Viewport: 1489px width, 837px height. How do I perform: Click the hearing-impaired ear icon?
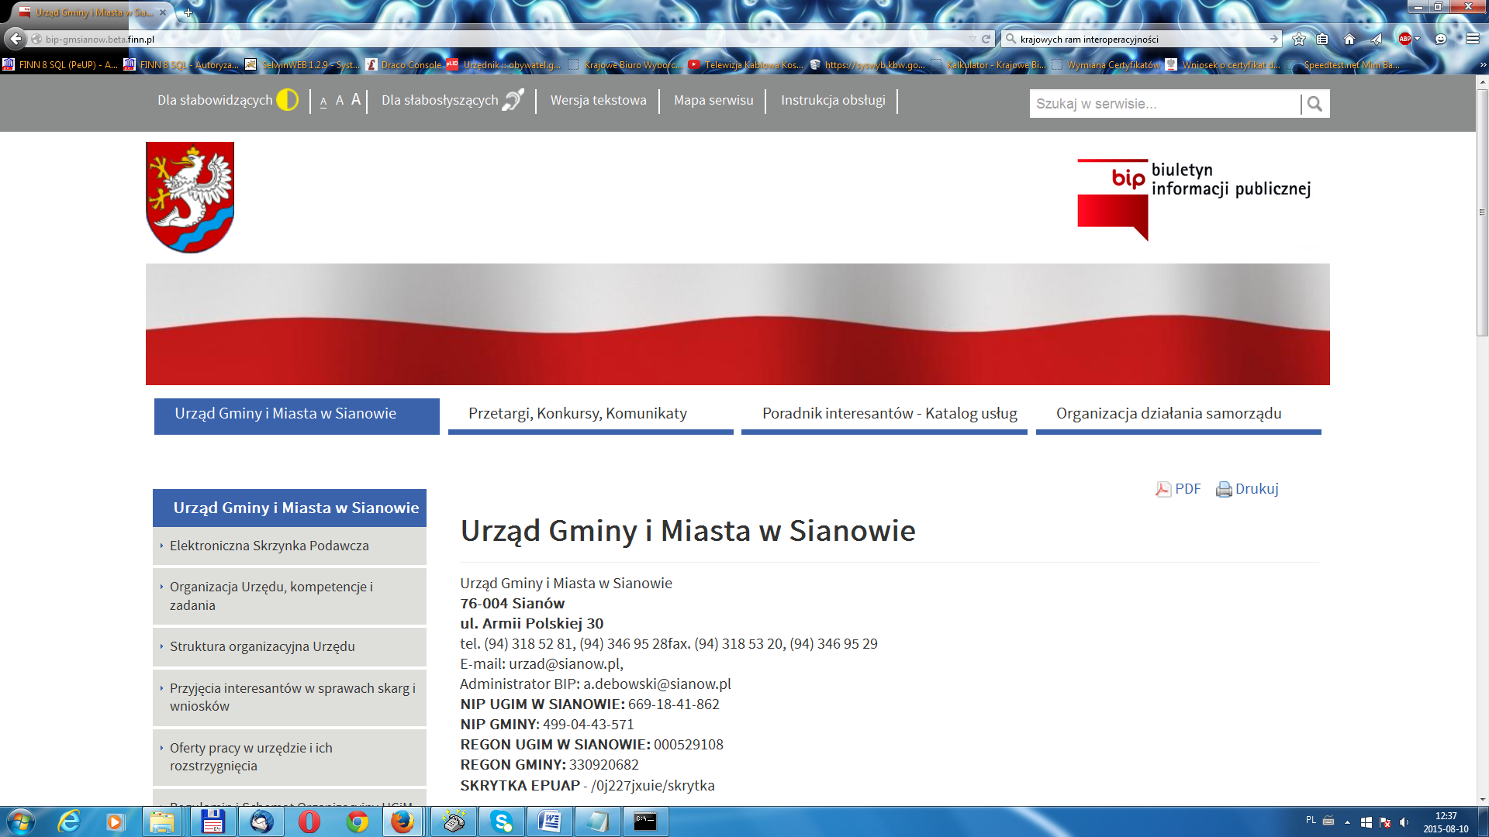(x=513, y=100)
